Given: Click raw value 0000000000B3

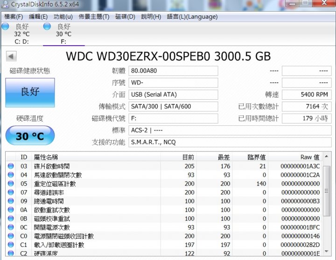Looking at the screenshot, I should (x=300, y=201).
